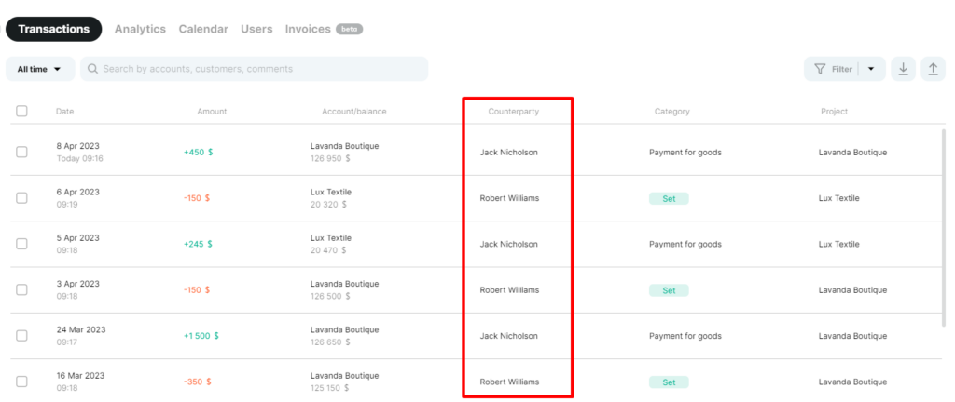
Task: Switch to the Analytics tab
Action: (140, 29)
